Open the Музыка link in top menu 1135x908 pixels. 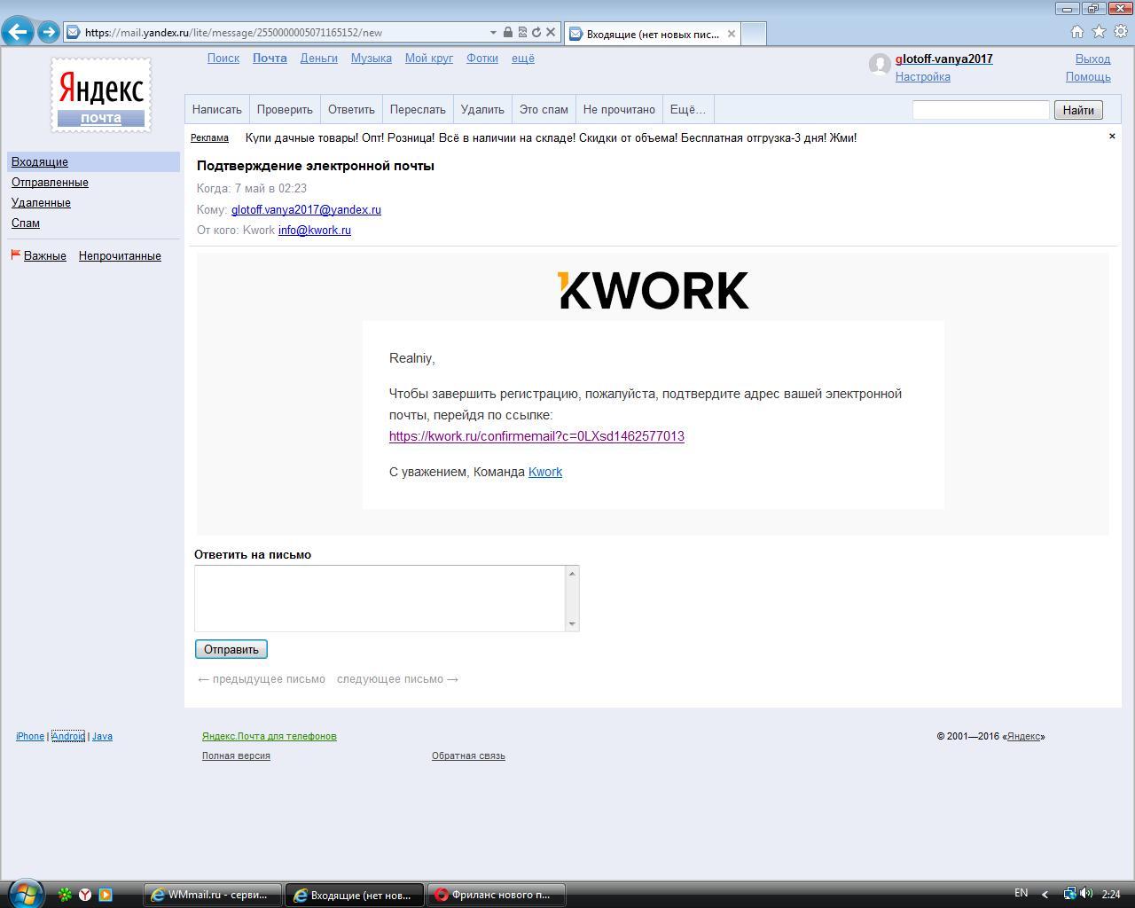coord(371,58)
